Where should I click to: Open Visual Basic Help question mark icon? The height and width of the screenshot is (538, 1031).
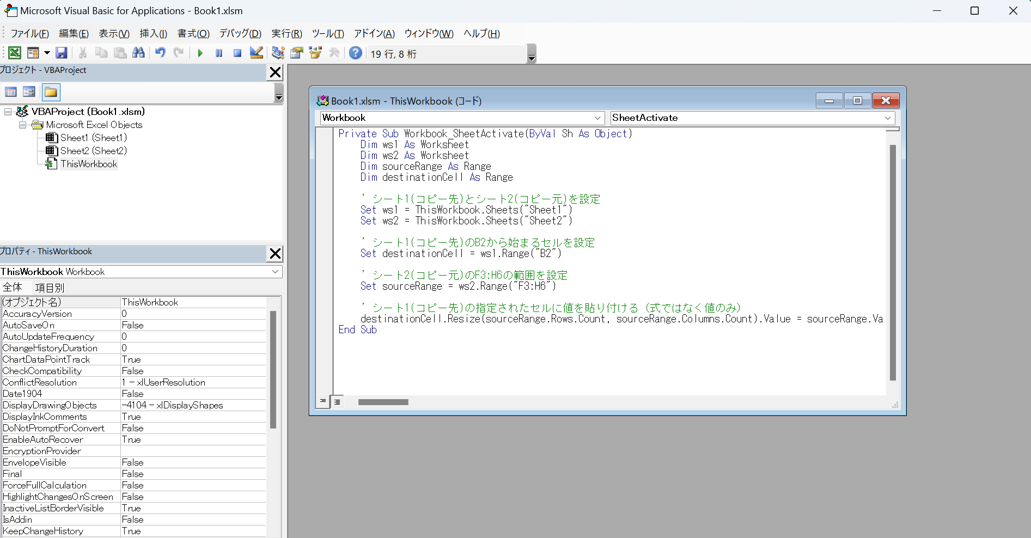[356, 53]
